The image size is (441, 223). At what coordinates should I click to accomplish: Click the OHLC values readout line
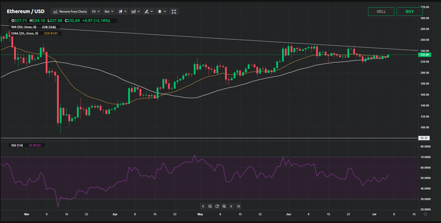point(61,21)
